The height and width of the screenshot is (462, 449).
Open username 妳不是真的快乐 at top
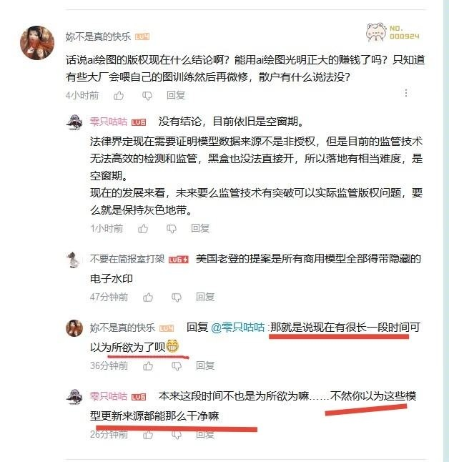98,36
